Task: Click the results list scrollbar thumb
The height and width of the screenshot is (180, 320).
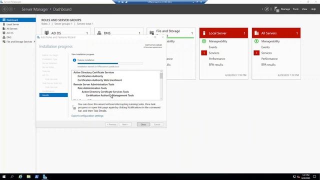Action: pyautogui.click(x=161, y=75)
